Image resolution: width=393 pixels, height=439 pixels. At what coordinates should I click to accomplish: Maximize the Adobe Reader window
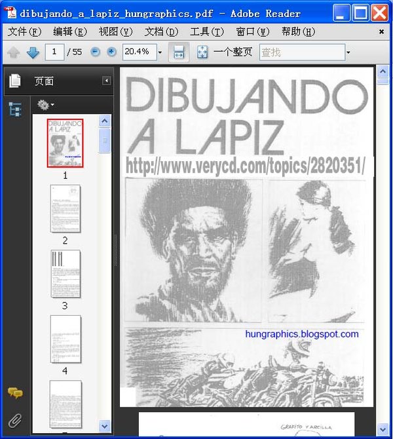[x=360, y=13]
